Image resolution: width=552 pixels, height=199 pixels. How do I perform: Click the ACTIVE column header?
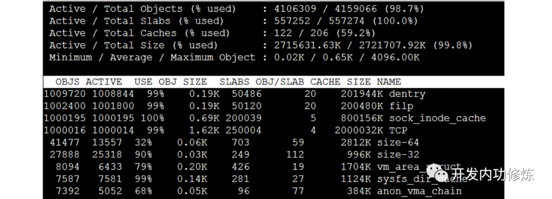click(104, 82)
